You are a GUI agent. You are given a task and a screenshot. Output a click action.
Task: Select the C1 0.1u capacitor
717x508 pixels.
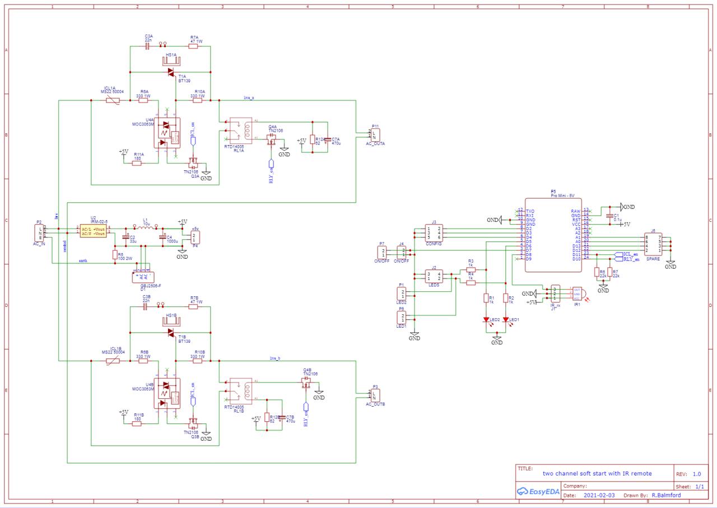coord(610,215)
